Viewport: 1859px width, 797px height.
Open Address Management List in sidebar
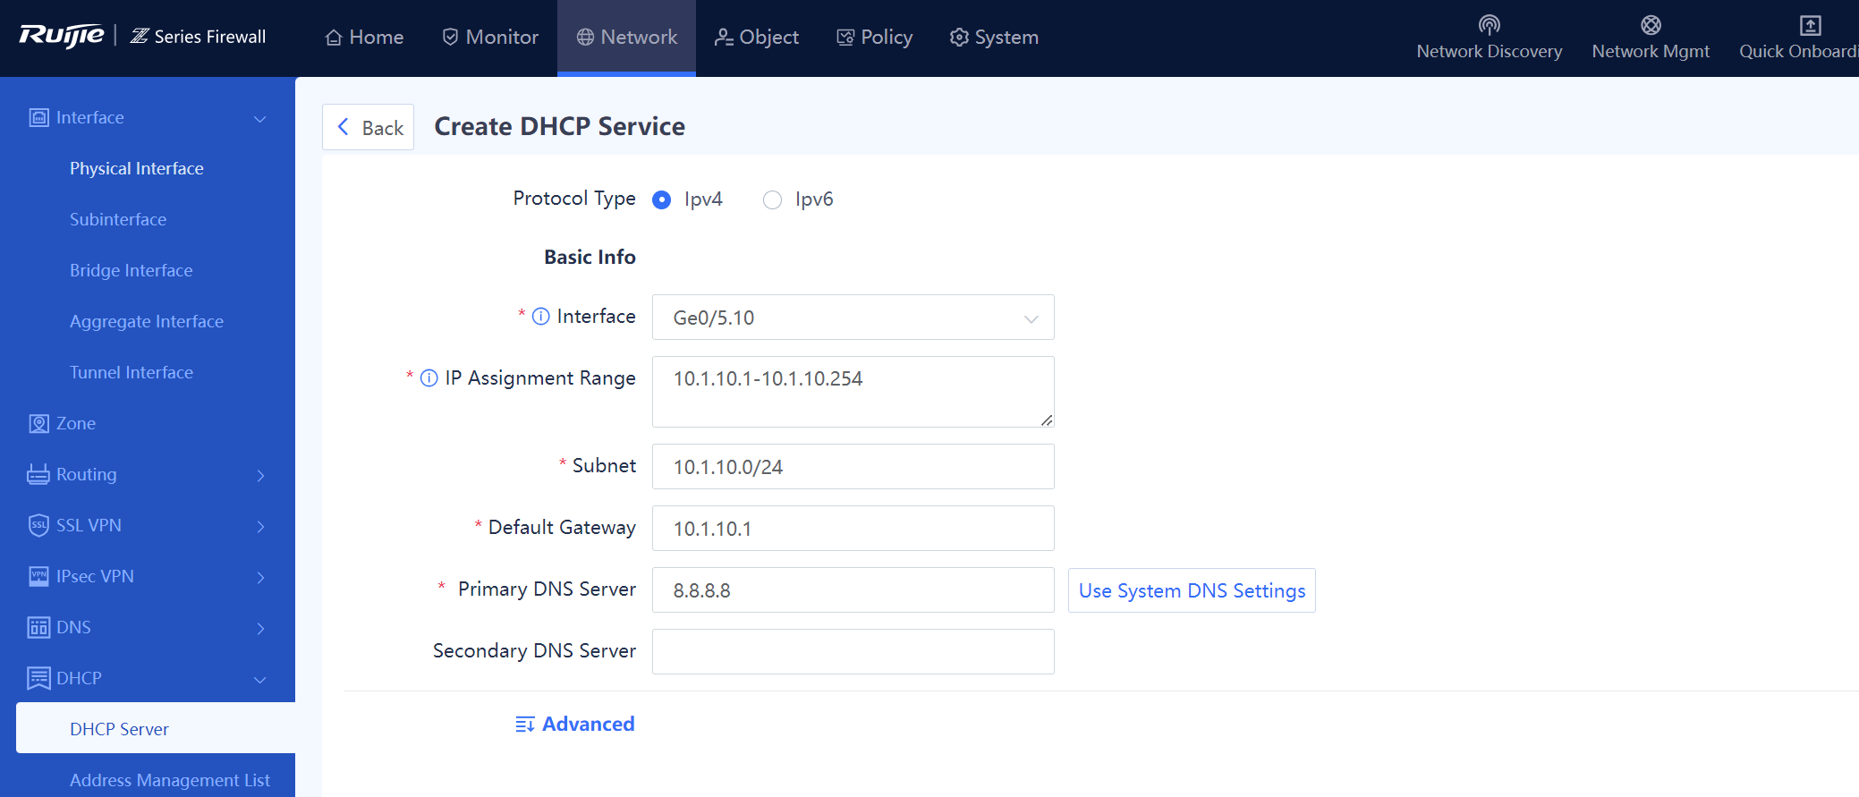pyautogui.click(x=170, y=780)
